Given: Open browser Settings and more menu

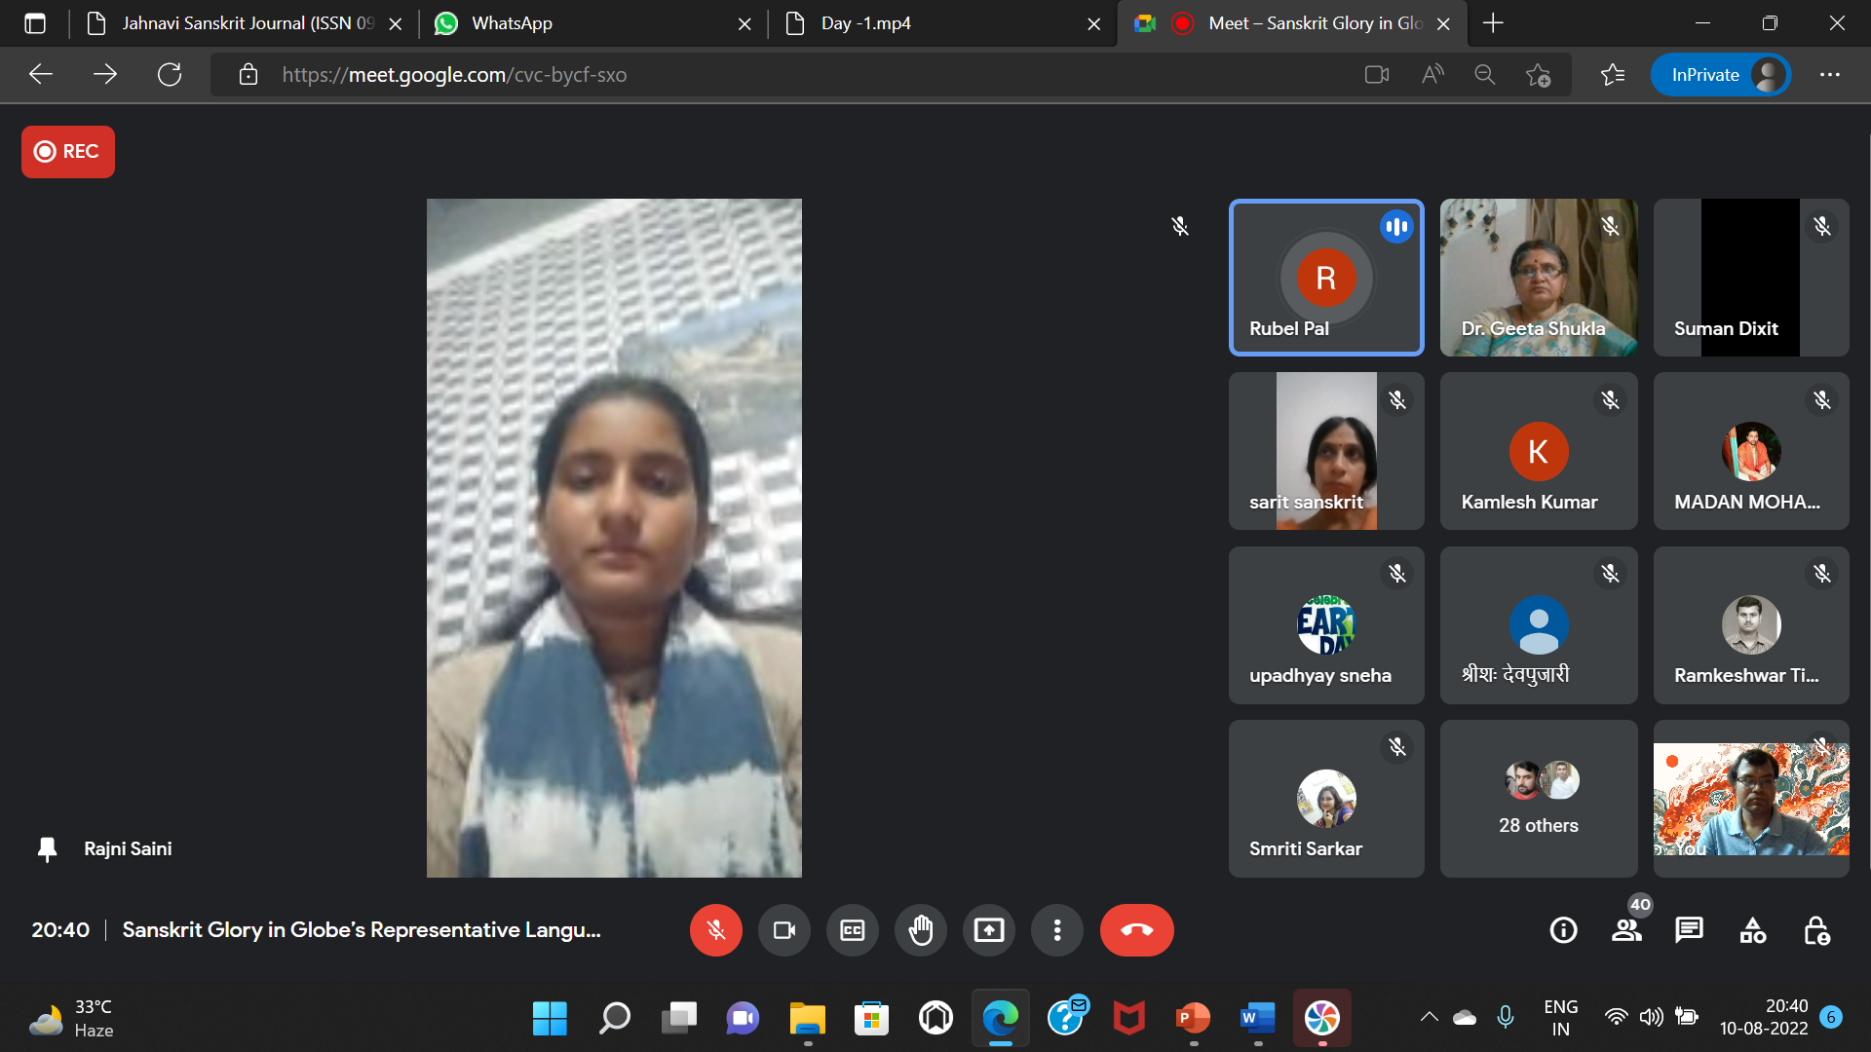Looking at the screenshot, I should [1829, 75].
